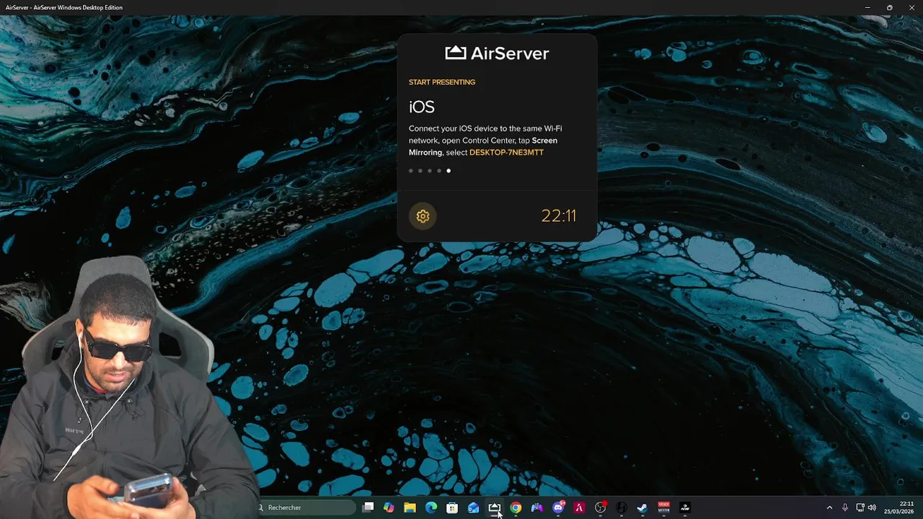Restore down the AirServer window
The height and width of the screenshot is (519, 923).
click(x=889, y=7)
